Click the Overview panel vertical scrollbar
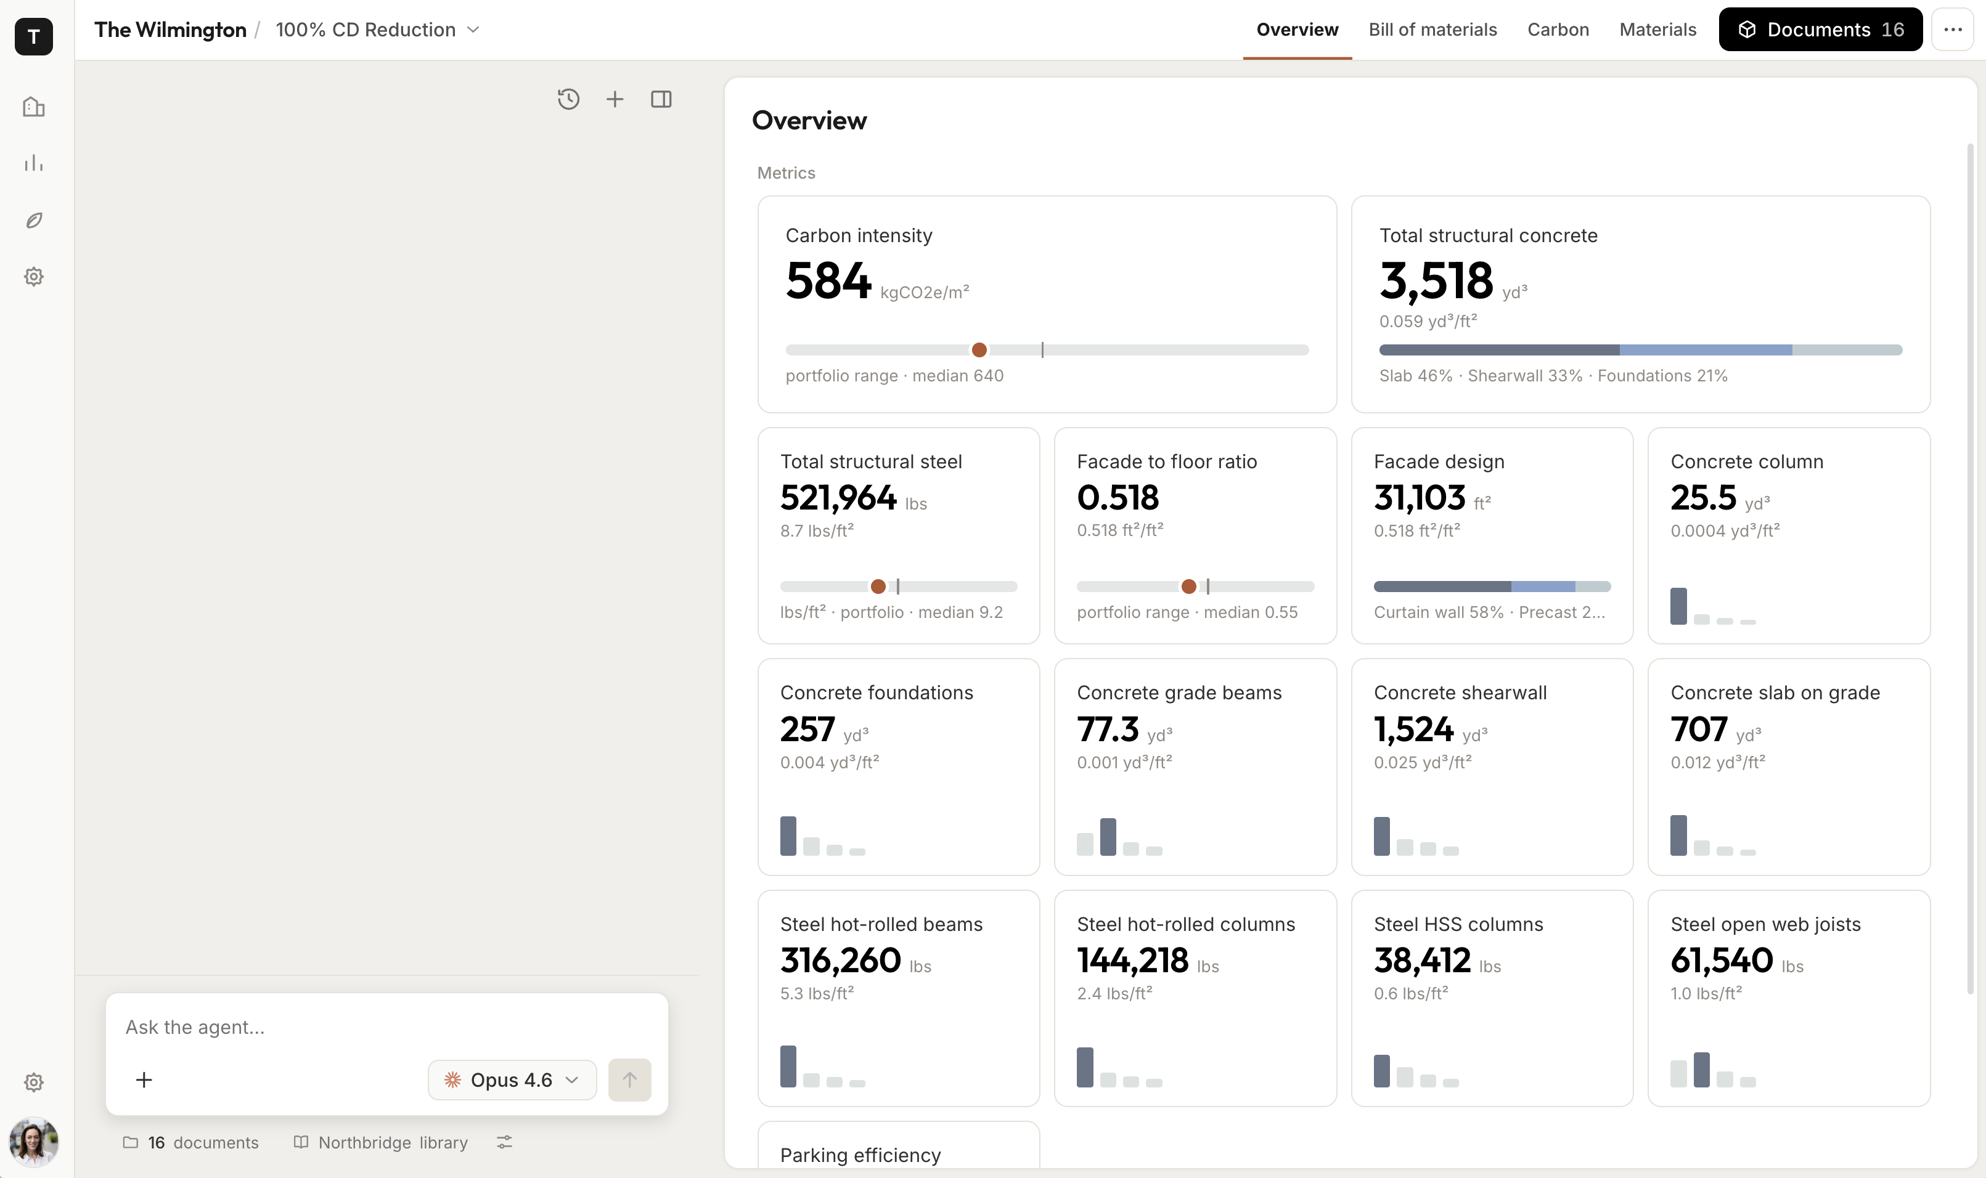This screenshot has height=1178, width=1986. tap(1970, 569)
